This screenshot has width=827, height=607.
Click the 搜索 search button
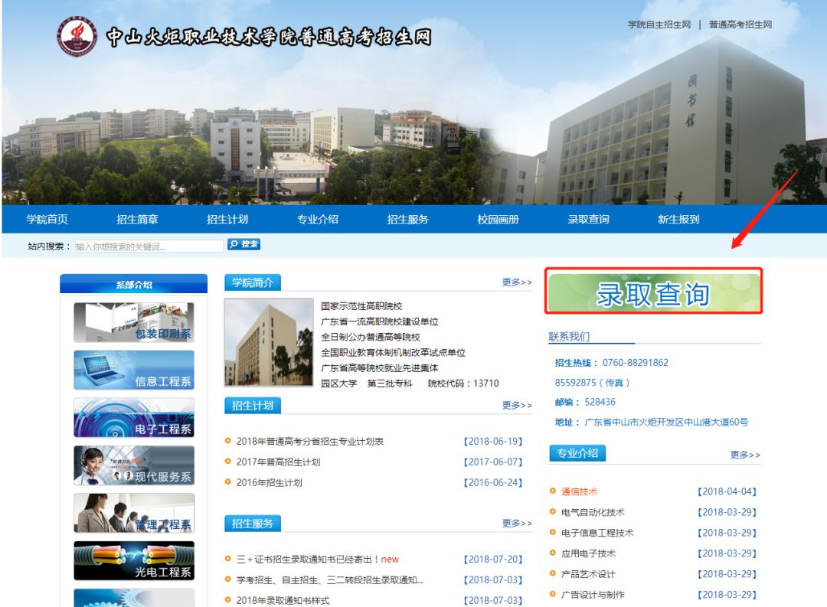(x=244, y=244)
